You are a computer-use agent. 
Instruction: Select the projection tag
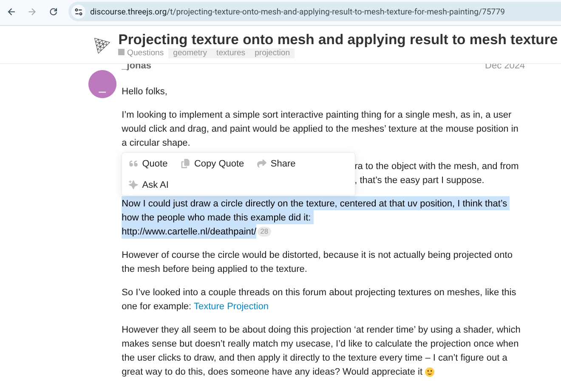point(272,53)
